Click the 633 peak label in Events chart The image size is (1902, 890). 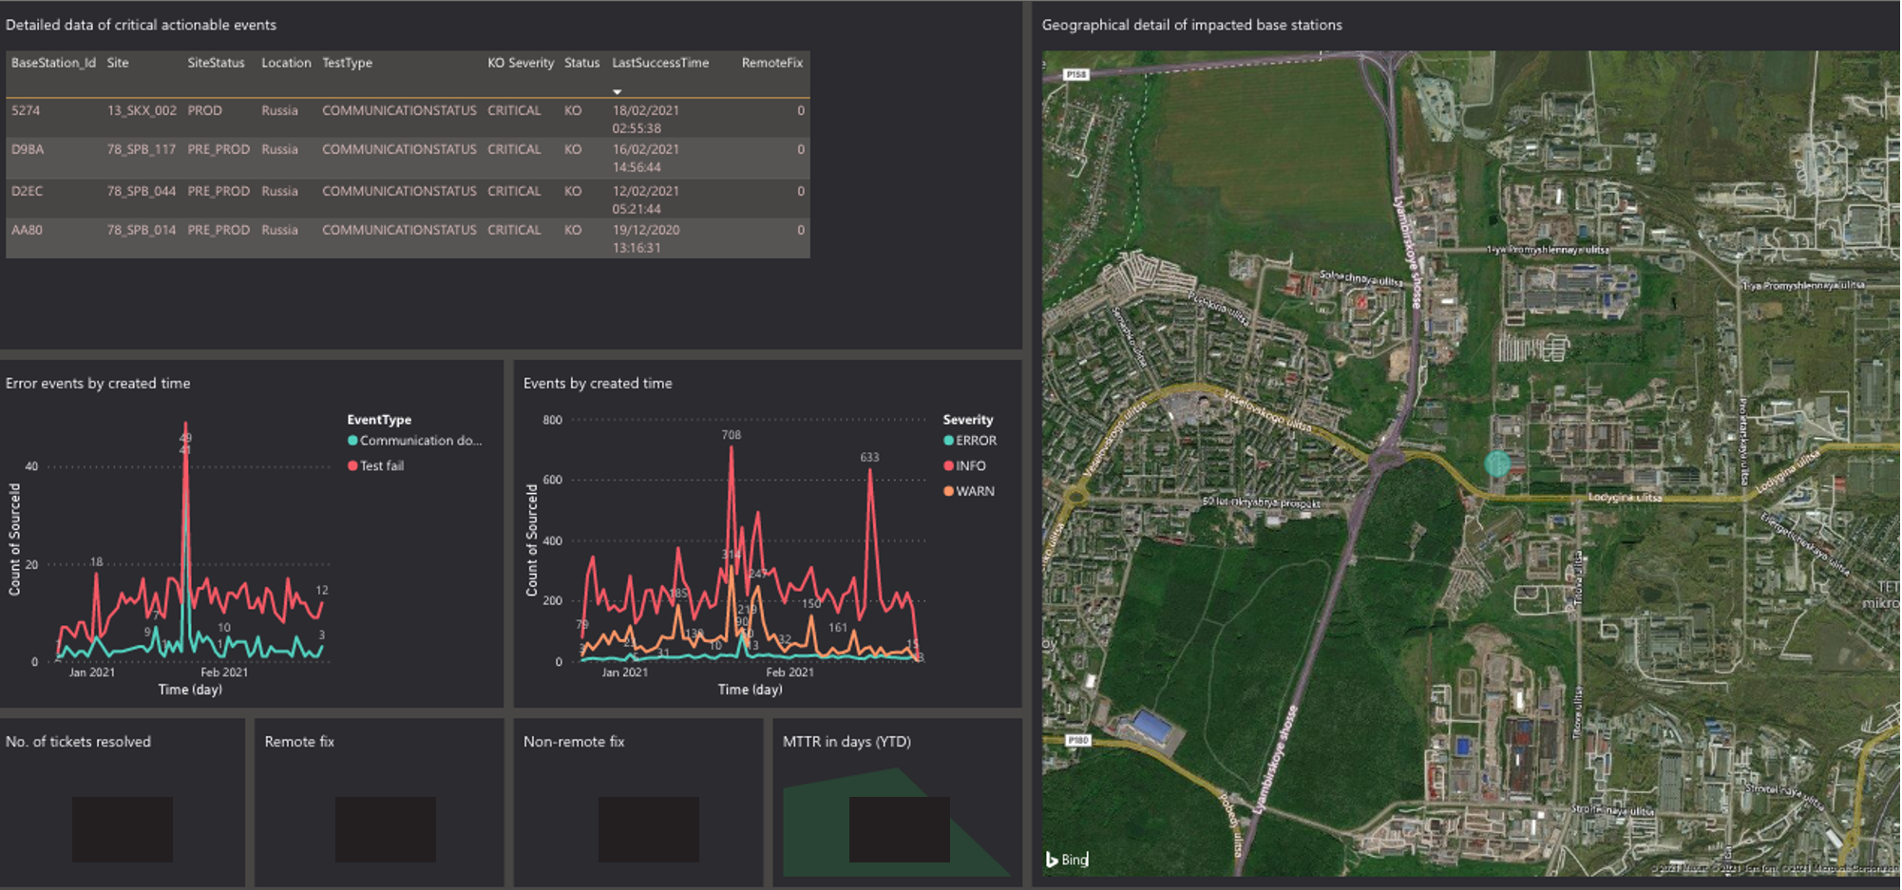(x=869, y=457)
